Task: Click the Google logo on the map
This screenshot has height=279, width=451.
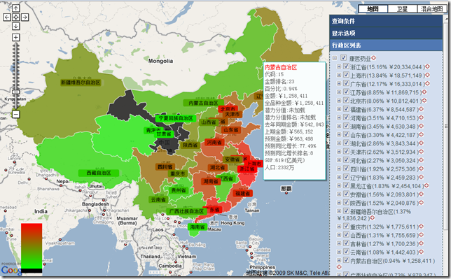Action: 11,270
